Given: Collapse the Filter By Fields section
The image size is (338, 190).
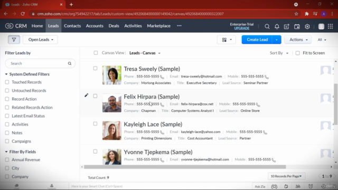Looking at the screenshot, I should [6, 151].
